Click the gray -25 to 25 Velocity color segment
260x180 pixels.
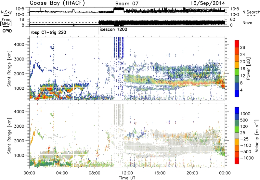(237, 136)
